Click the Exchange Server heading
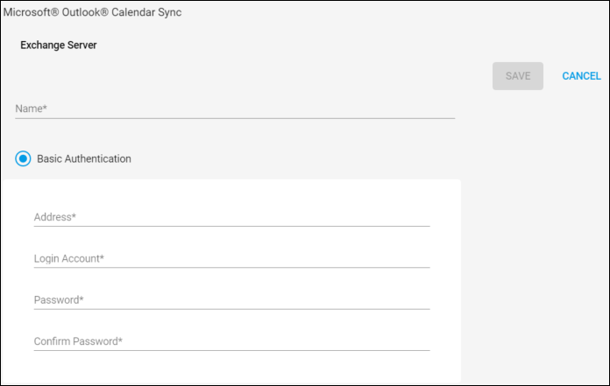This screenshot has height=386, width=610. pyautogui.click(x=59, y=45)
